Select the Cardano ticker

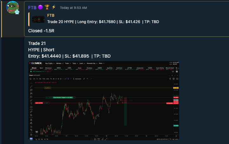90,69
